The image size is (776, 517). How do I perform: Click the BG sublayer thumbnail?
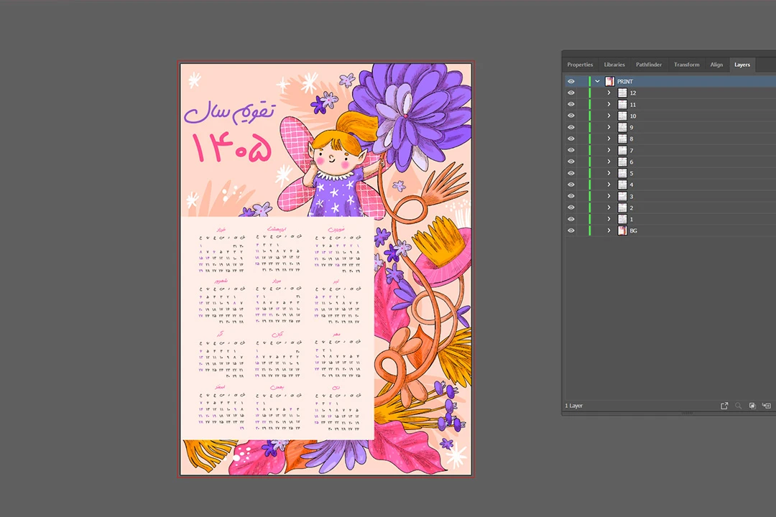click(x=623, y=230)
